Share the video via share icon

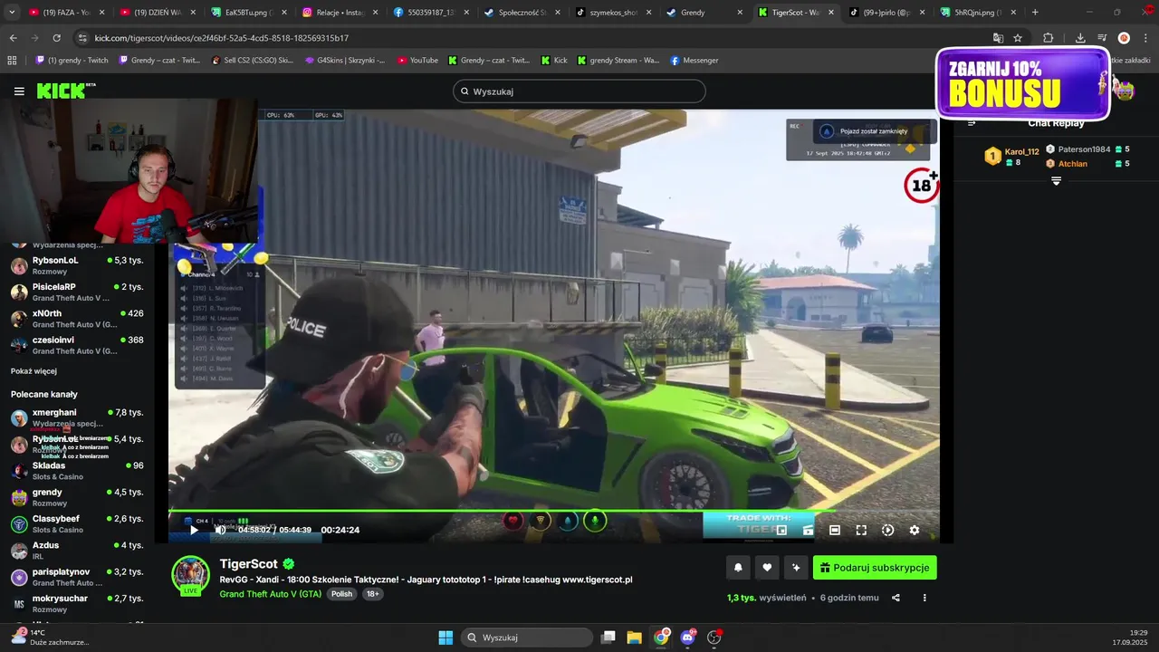(x=896, y=598)
